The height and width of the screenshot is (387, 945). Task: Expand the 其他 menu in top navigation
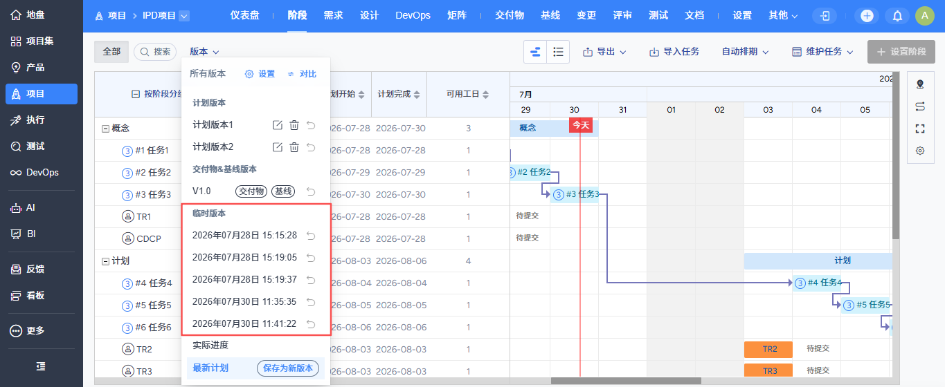[x=783, y=15]
